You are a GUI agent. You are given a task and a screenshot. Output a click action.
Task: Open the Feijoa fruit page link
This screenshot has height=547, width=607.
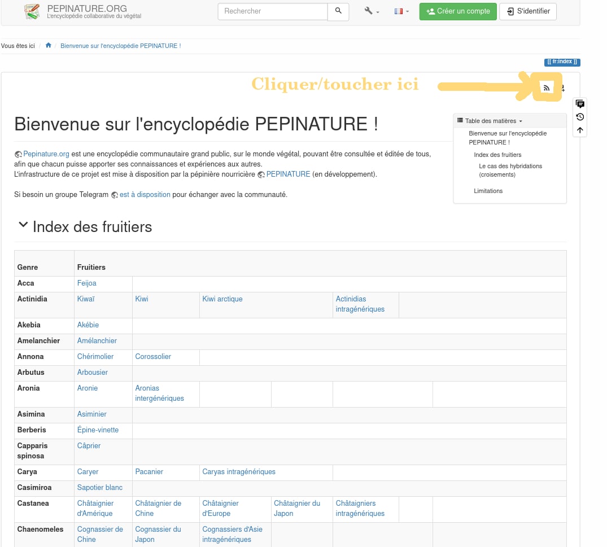point(87,283)
